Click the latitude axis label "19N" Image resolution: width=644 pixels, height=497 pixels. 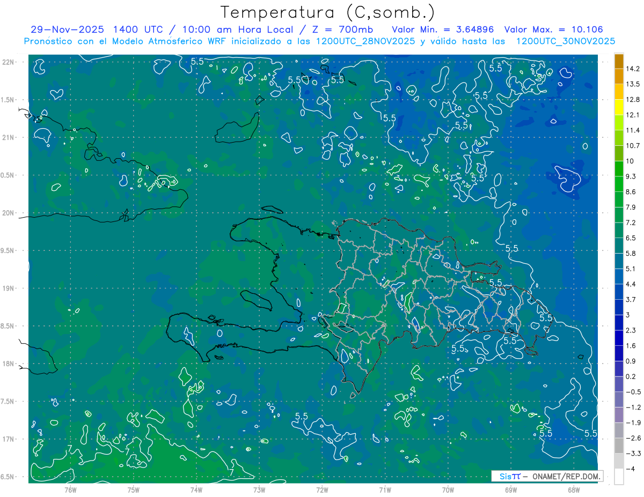[8, 288]
